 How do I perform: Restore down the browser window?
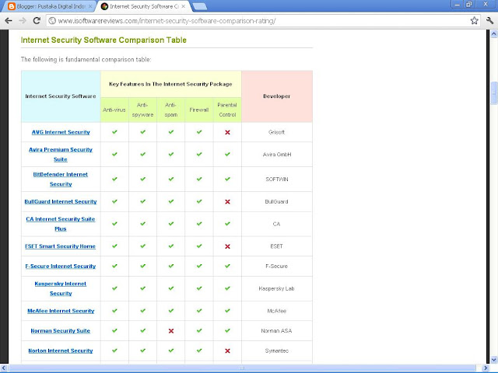(468, 5)
